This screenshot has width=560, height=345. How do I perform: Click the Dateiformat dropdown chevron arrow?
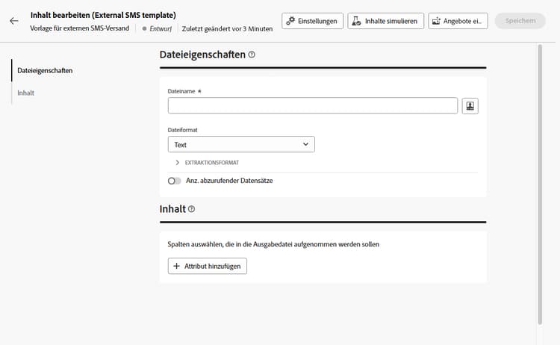(x=305, y=144)
